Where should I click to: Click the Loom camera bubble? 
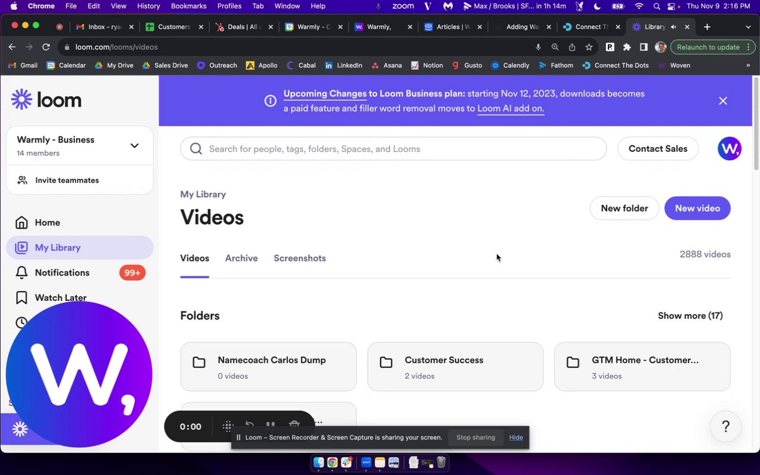(x=79, y=375)
